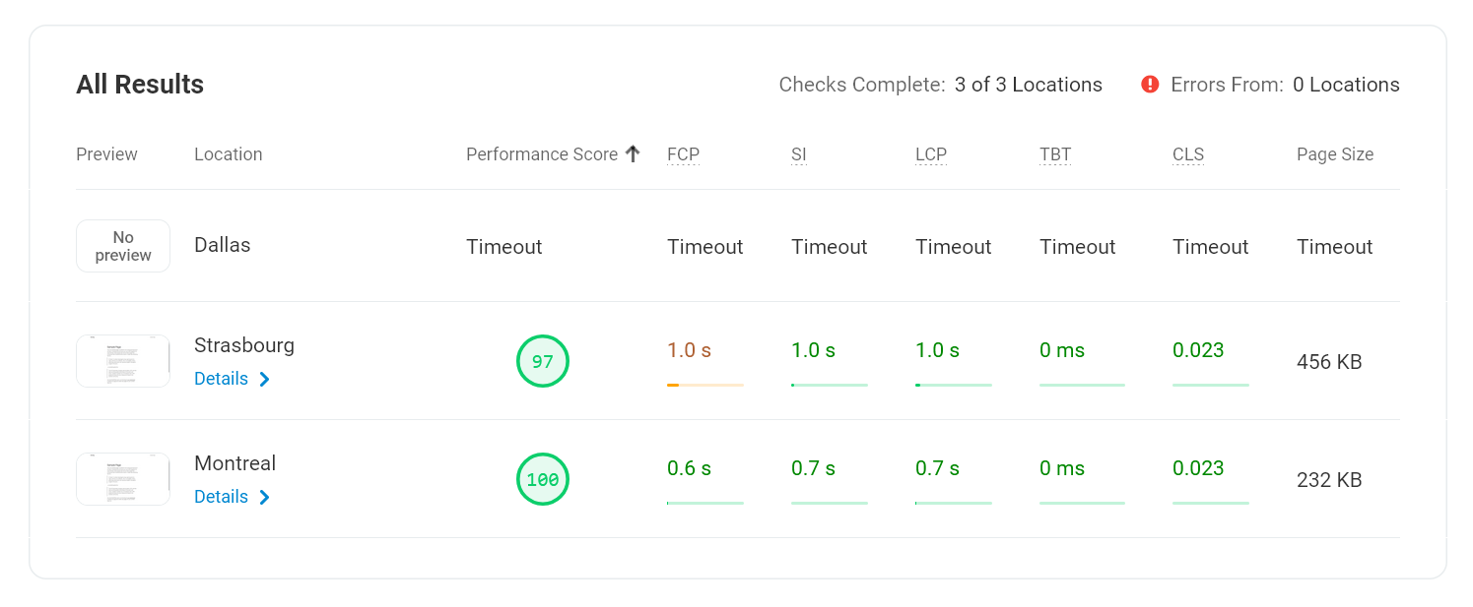Image resolution: width=1473 pixels, height=607 pixels.
Task: Expand Details for the Montreal result
Action: click(221, 497)
